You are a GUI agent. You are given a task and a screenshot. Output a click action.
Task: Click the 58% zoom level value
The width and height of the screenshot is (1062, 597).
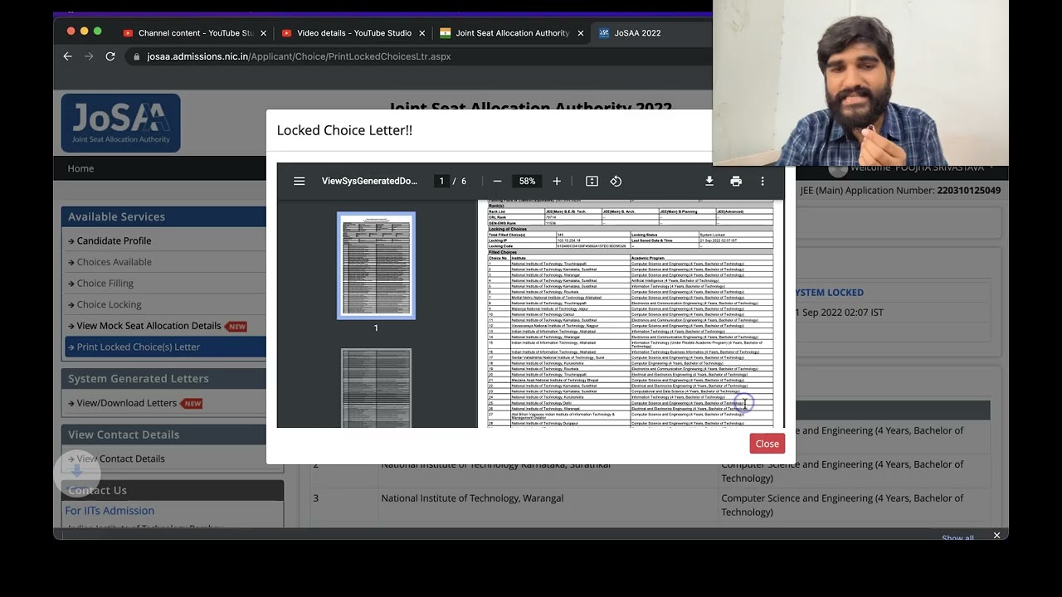pyautogui.click(x=527, y=181)
